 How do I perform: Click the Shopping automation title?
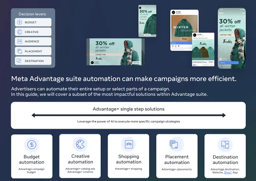point(129,159)
